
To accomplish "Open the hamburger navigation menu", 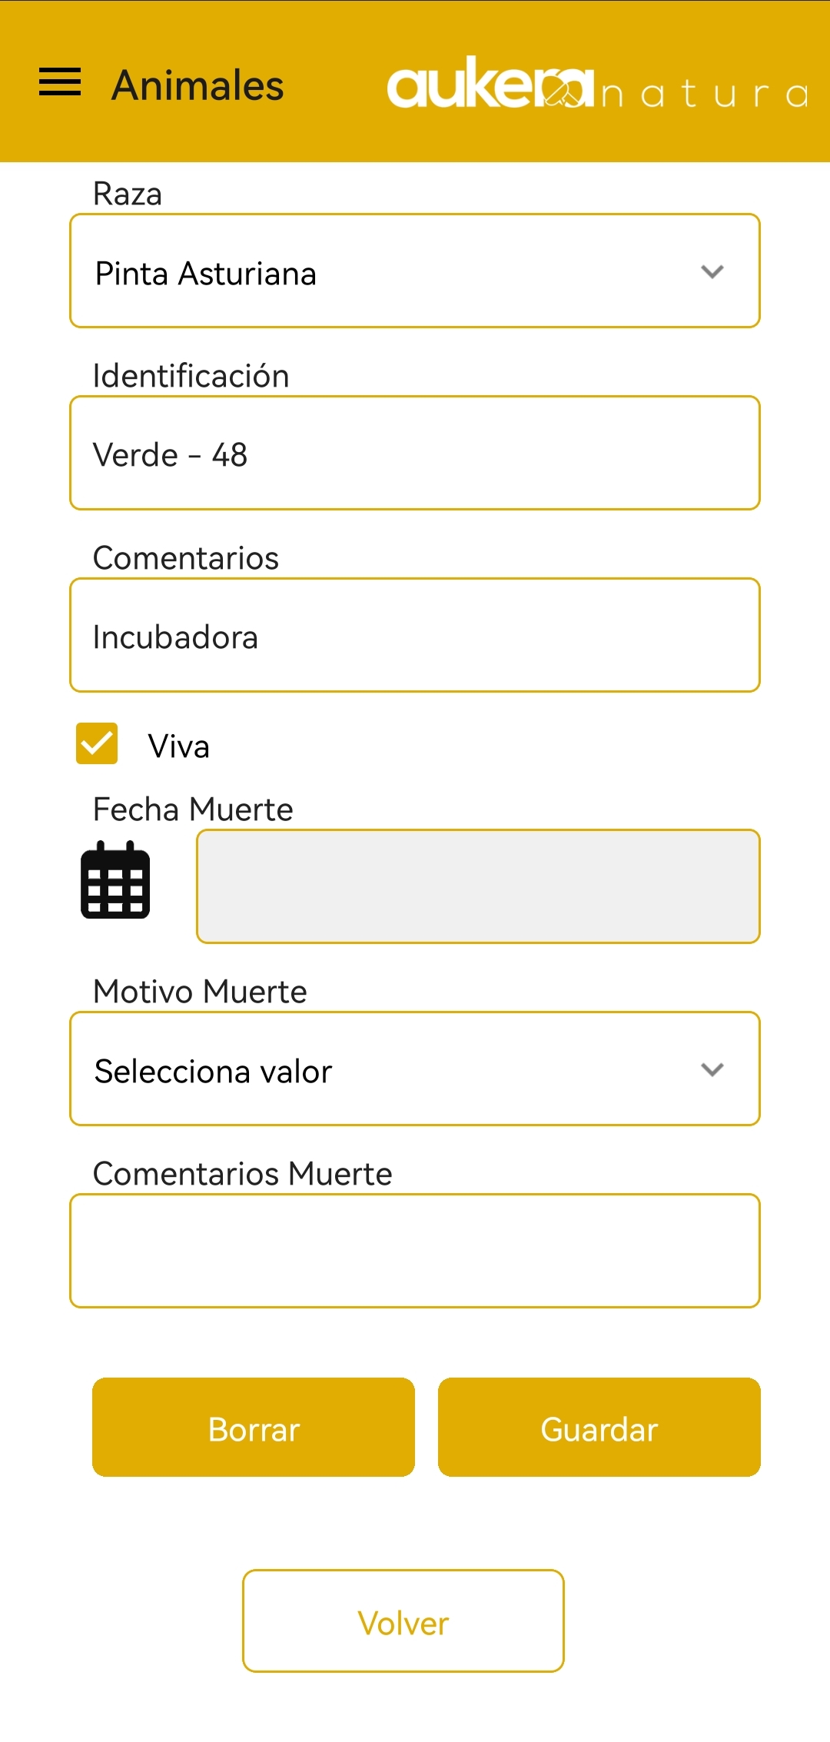I will coord(60,82).
